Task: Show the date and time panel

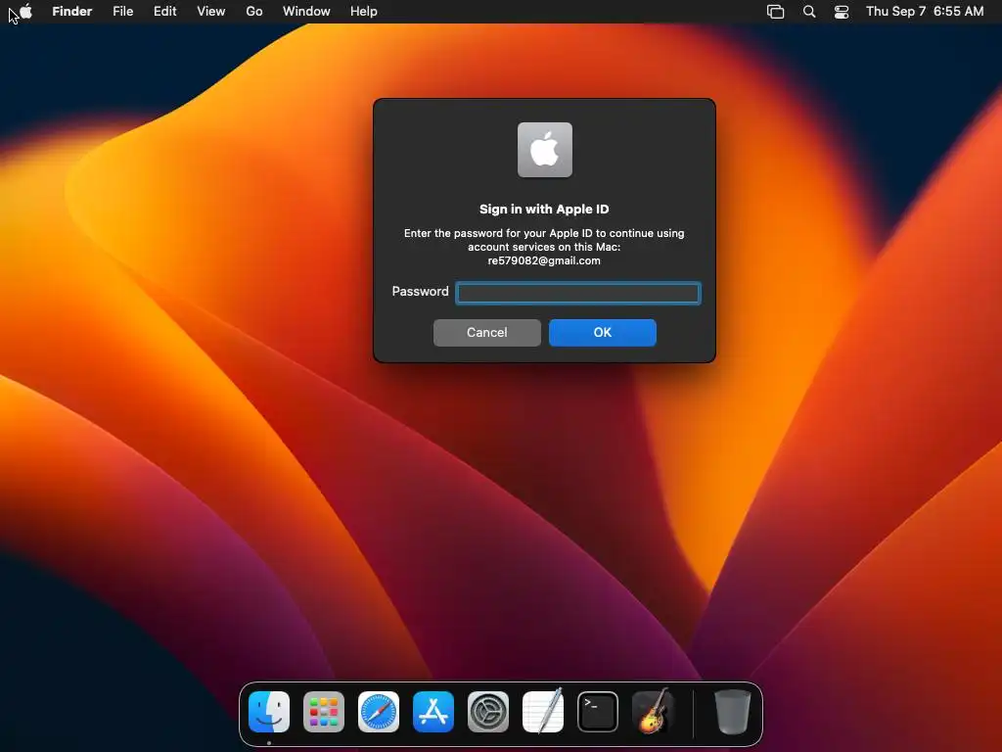Action: (x=925, y=12)
